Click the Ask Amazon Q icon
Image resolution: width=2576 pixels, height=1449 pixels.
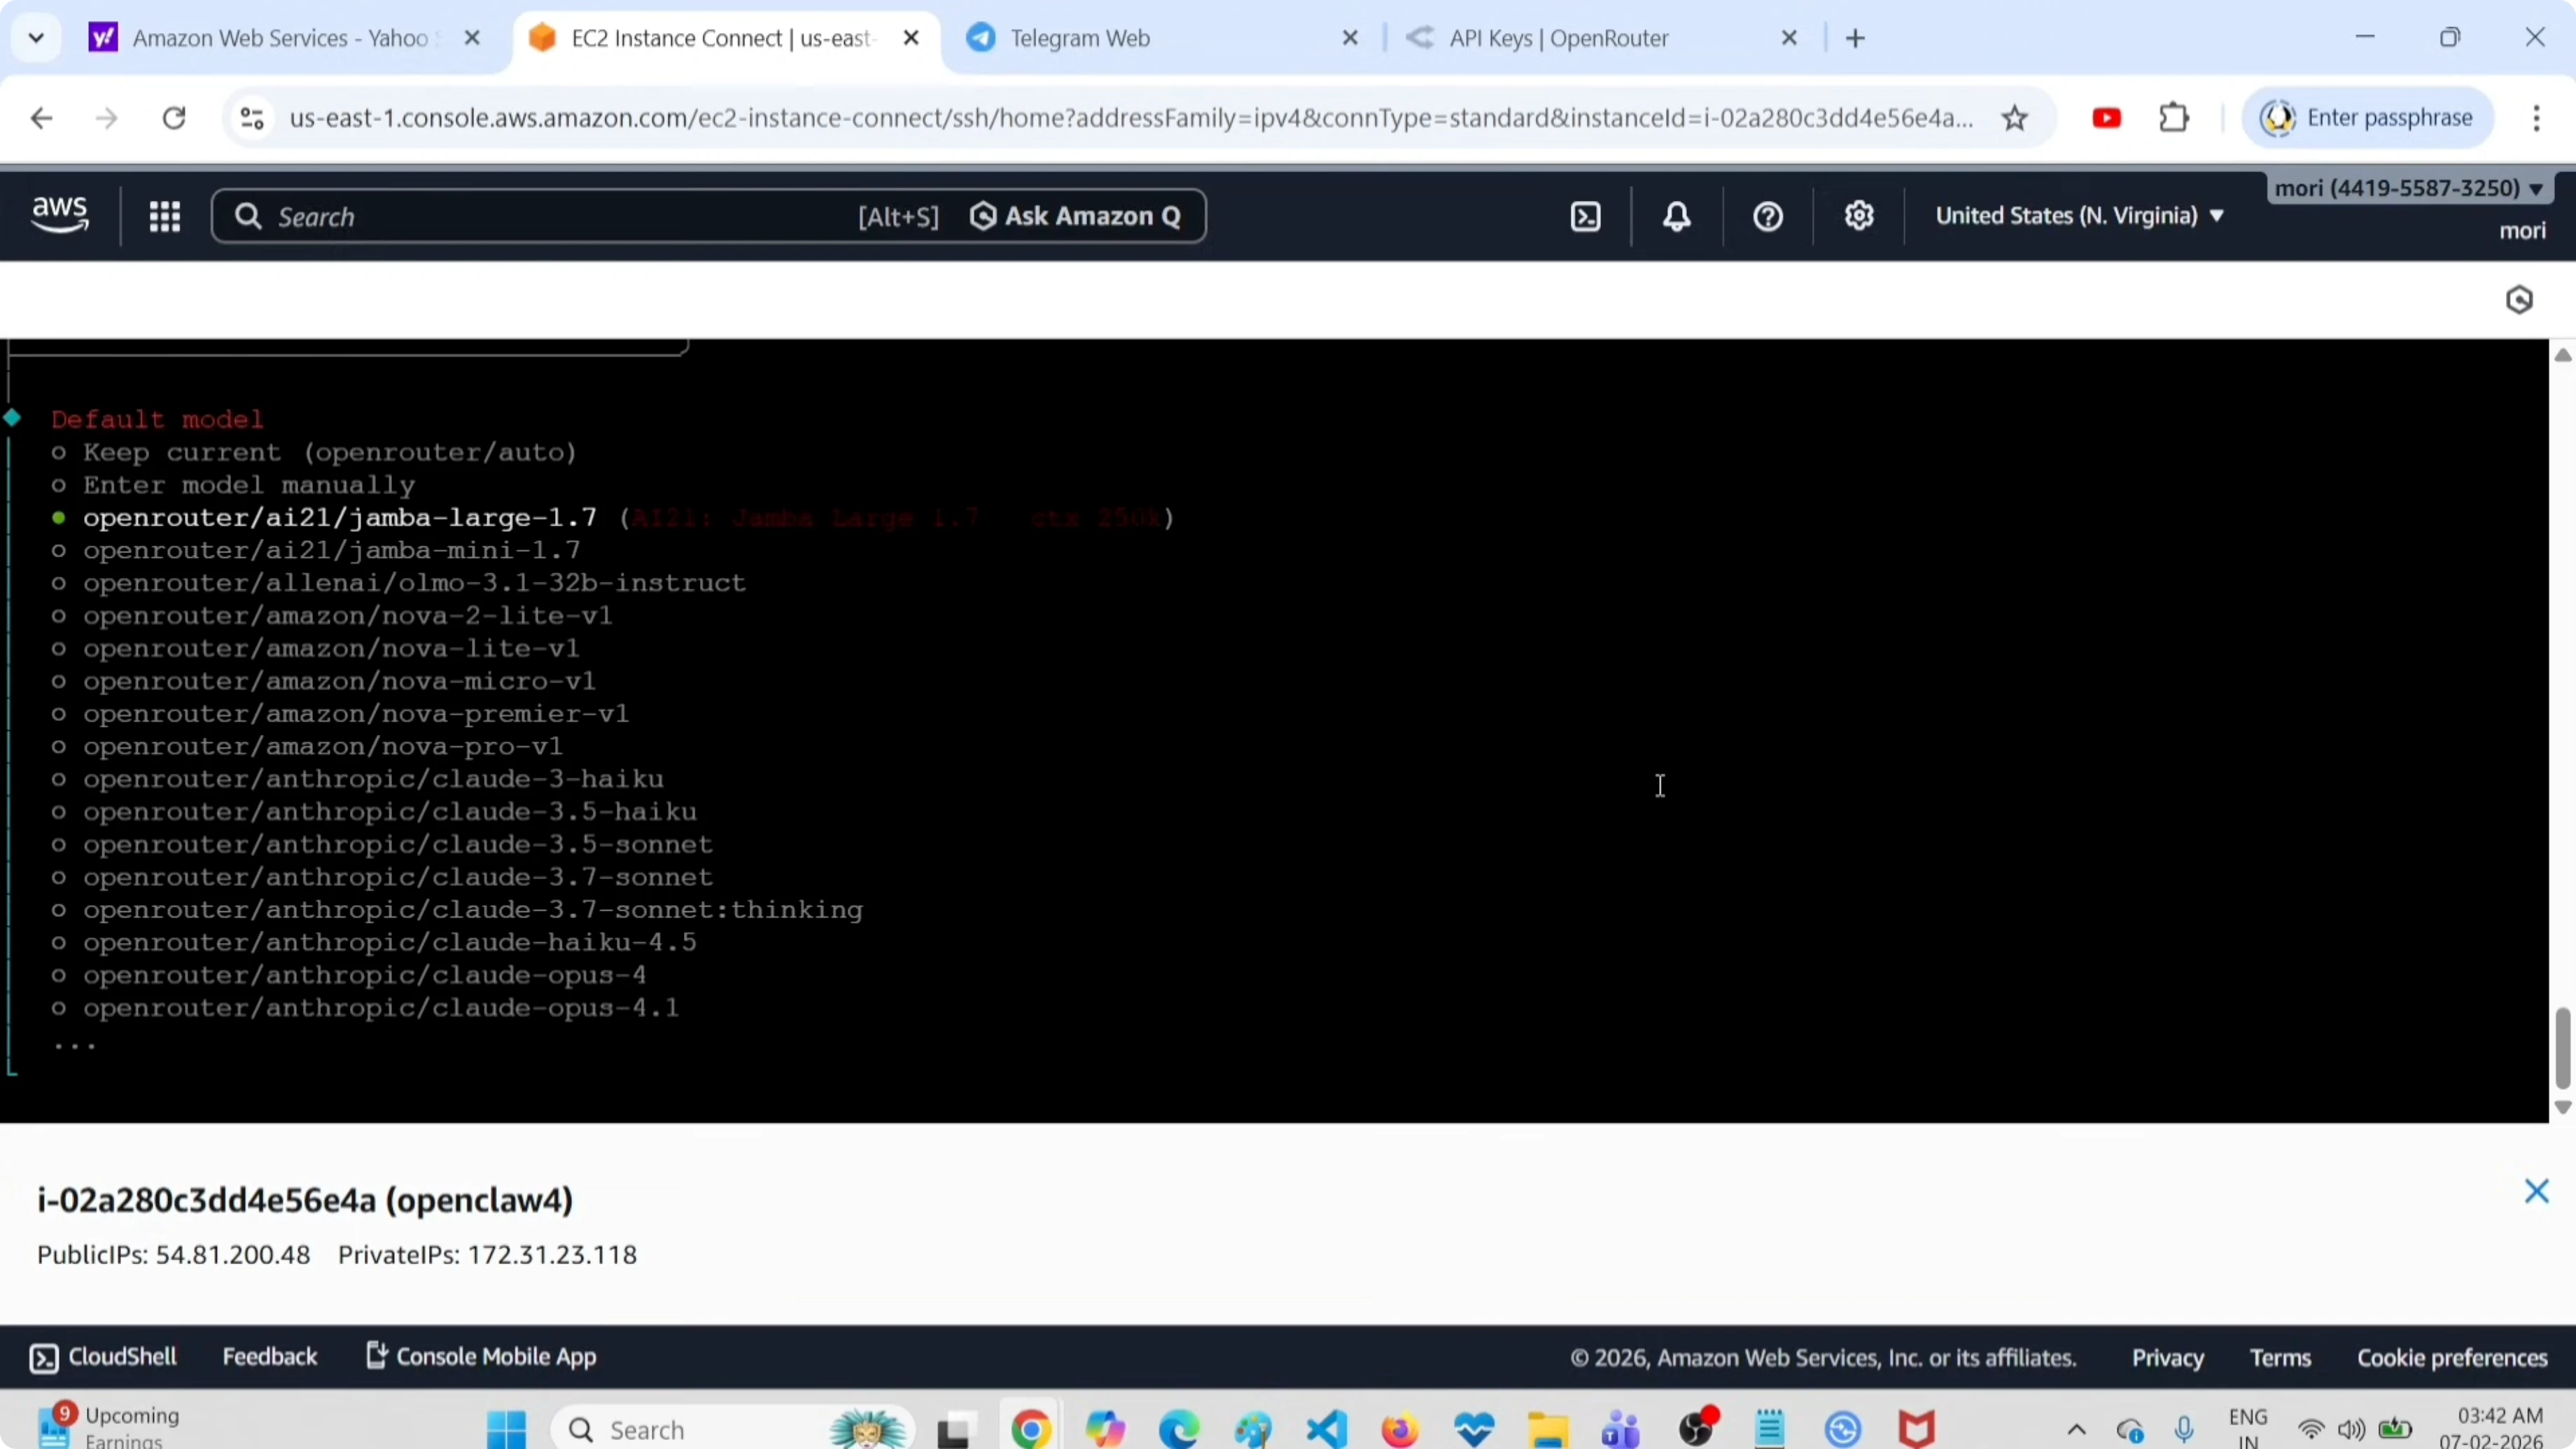point(984,216)
